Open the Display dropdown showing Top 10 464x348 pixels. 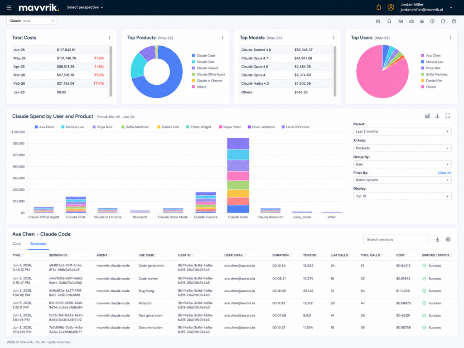click(x=402, y=196)
